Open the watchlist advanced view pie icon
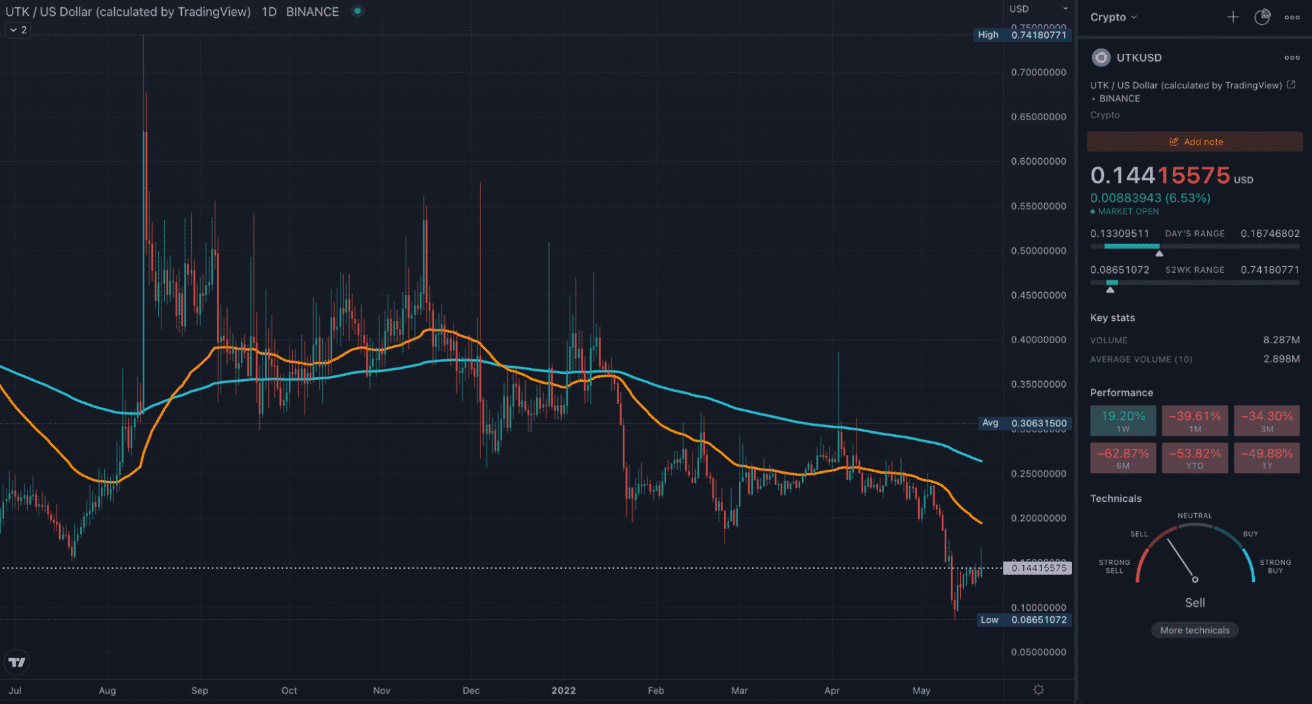Screen dimensions: 1312x704 pos(1262,17)
